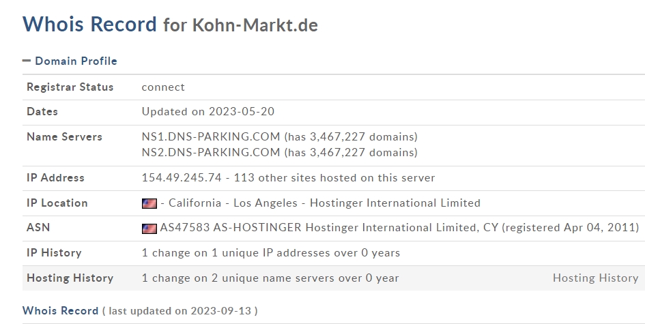Click the US flag in ASN row
Screen dimensions: 645x324
coord(149,229)
